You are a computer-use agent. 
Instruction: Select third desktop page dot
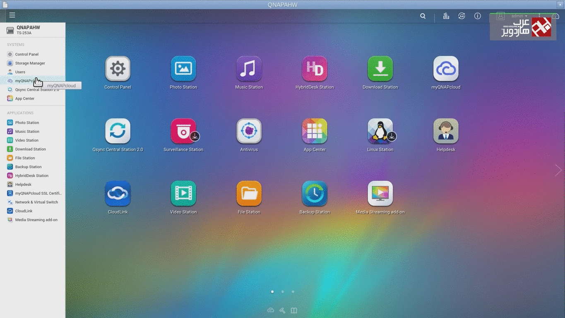(x=293, y=291)
